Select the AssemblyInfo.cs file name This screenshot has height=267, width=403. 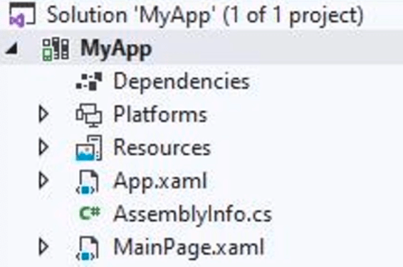[x=192, y=214]
